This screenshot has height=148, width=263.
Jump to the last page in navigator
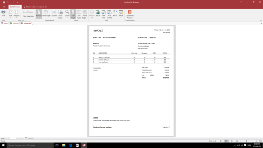[20, 138]
